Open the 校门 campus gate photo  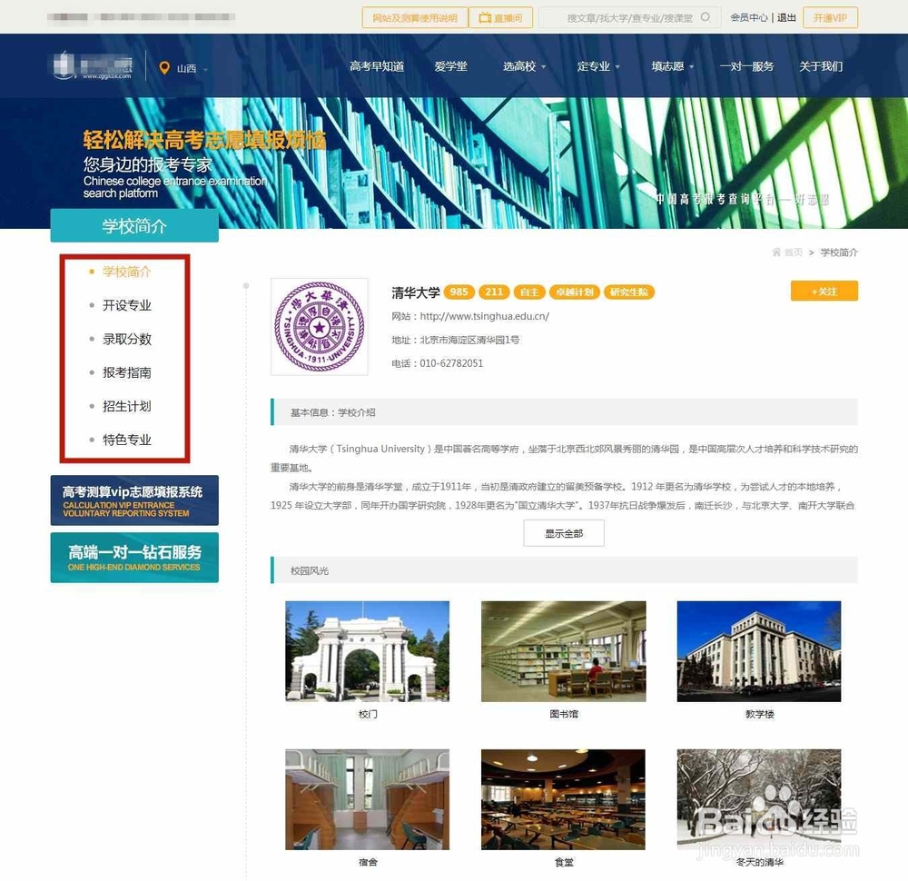[x=367, y=651]
